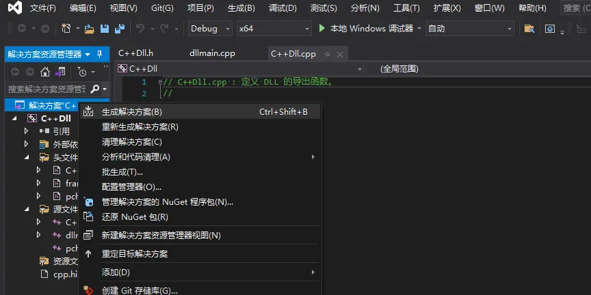Viewport: 591px width, 295px height.
Task: Switch views using the purple VS icon
Action: [x=60, y=72]
